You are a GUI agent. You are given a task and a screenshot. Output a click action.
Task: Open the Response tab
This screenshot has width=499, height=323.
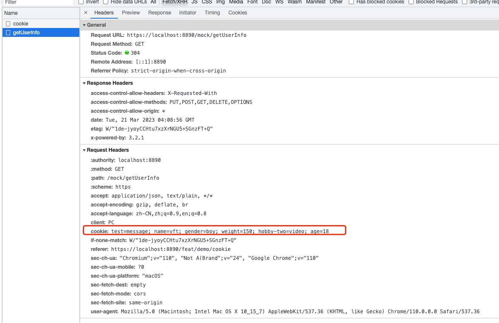point(160,13)
